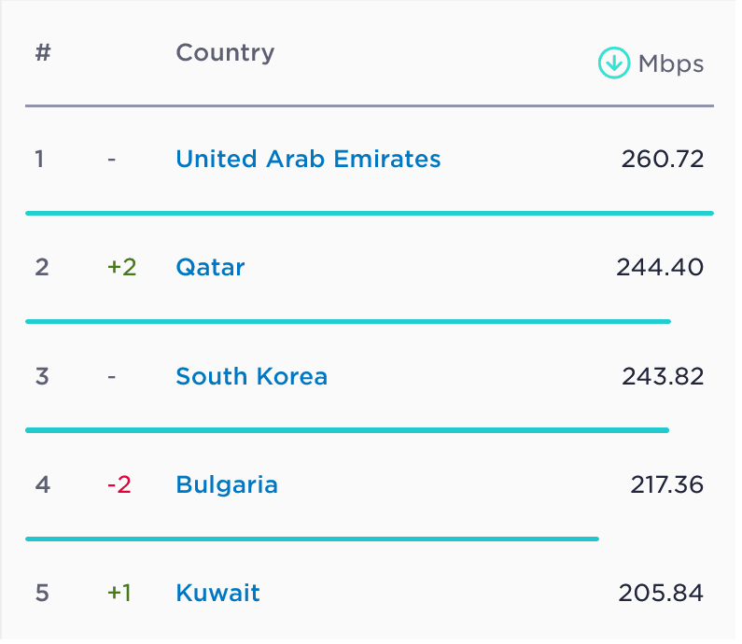Click the download arrow icon beside Mbps
742x644 pixels.
pos(613,63)
